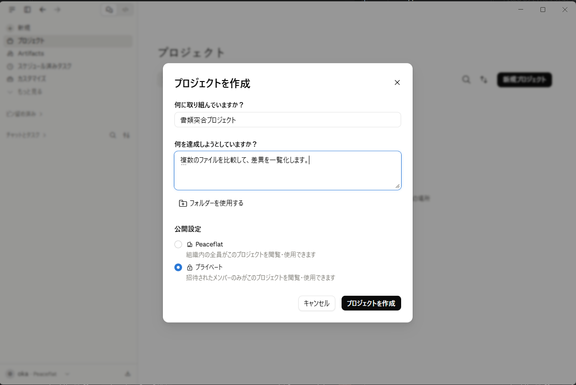Click the lock icon beside プライベート
Image resolution: width=576 pixels, height=385 pixels.
[x=190, y=268]
